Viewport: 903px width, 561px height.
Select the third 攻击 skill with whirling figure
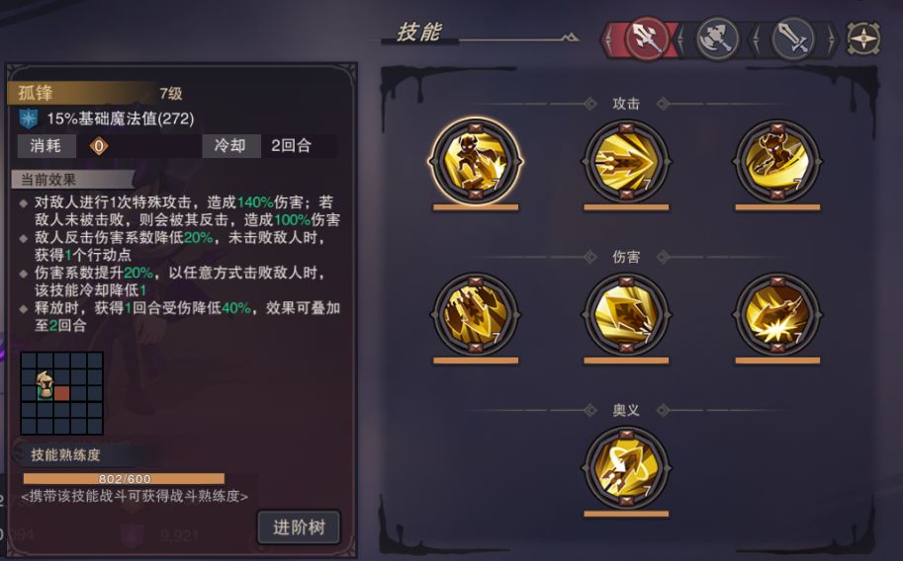tap(776, 161)
